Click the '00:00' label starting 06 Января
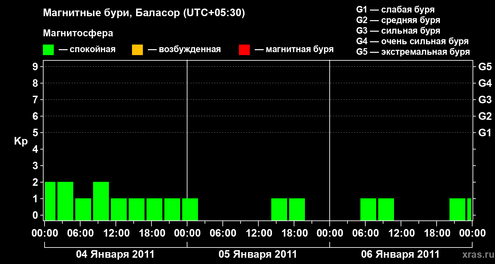Image resolution: width=495 pixels, height=264 pixels. pyautogui.click(x=330, y=233)
